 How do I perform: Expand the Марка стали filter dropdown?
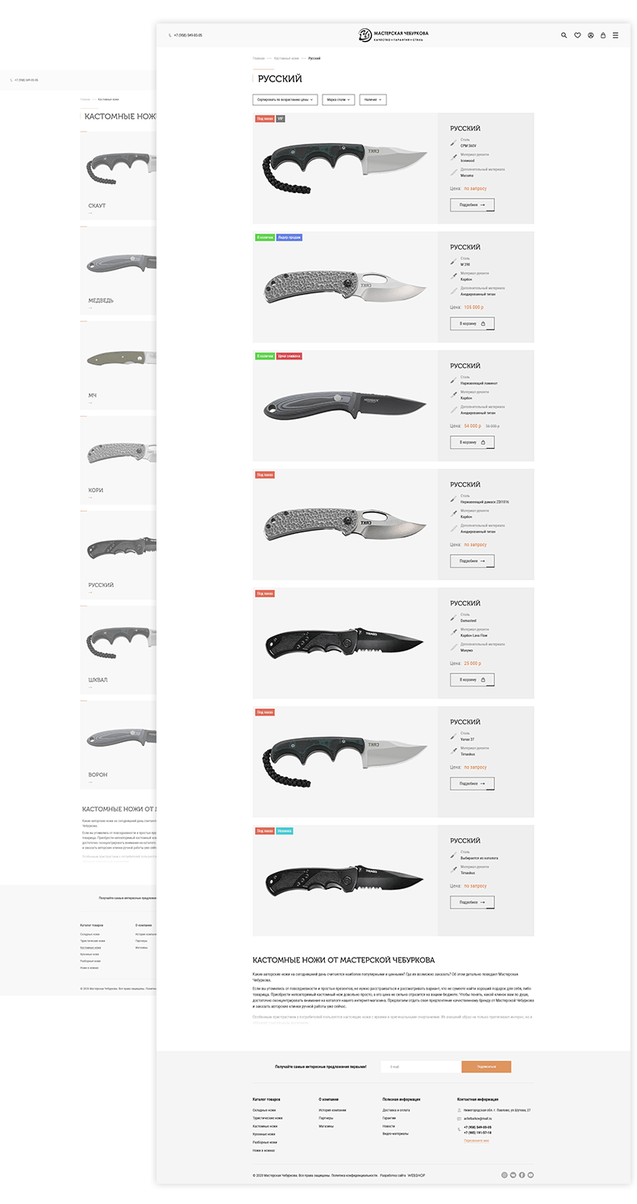pos(339,100)
